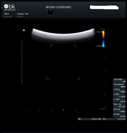Click the color box bottom-left corner marker

tap(48, 78)
